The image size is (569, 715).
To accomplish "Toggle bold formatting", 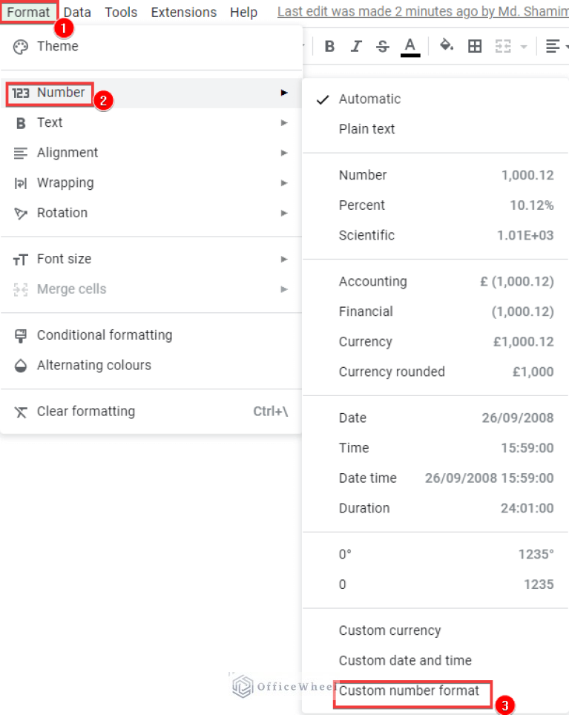I will coord(329,46).
